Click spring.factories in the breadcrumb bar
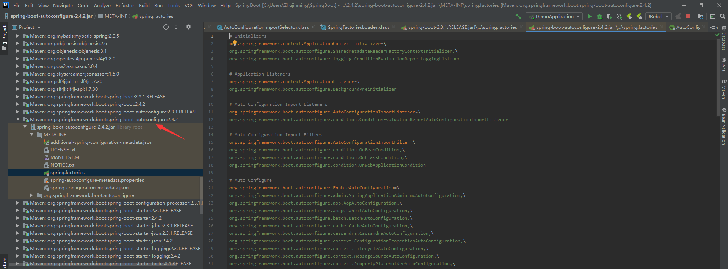The image size is (728, 269). 153,16
